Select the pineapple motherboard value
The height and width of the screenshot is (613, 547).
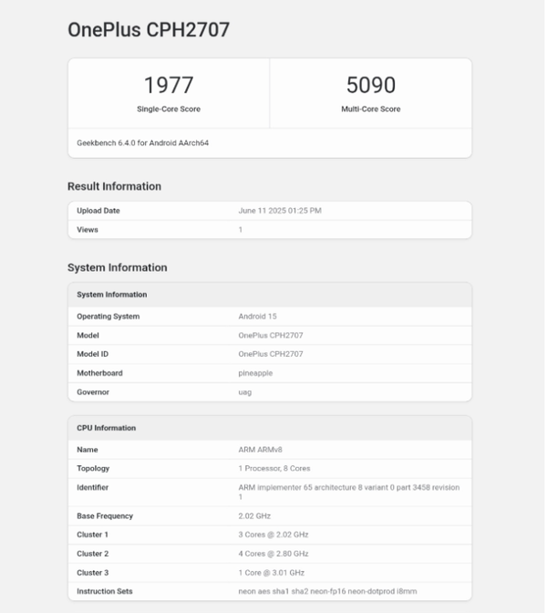tap(255, 373)
